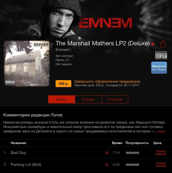Expand editor notes with 'еще' link
Screen dimensions: 172x173
click(162, 131)
